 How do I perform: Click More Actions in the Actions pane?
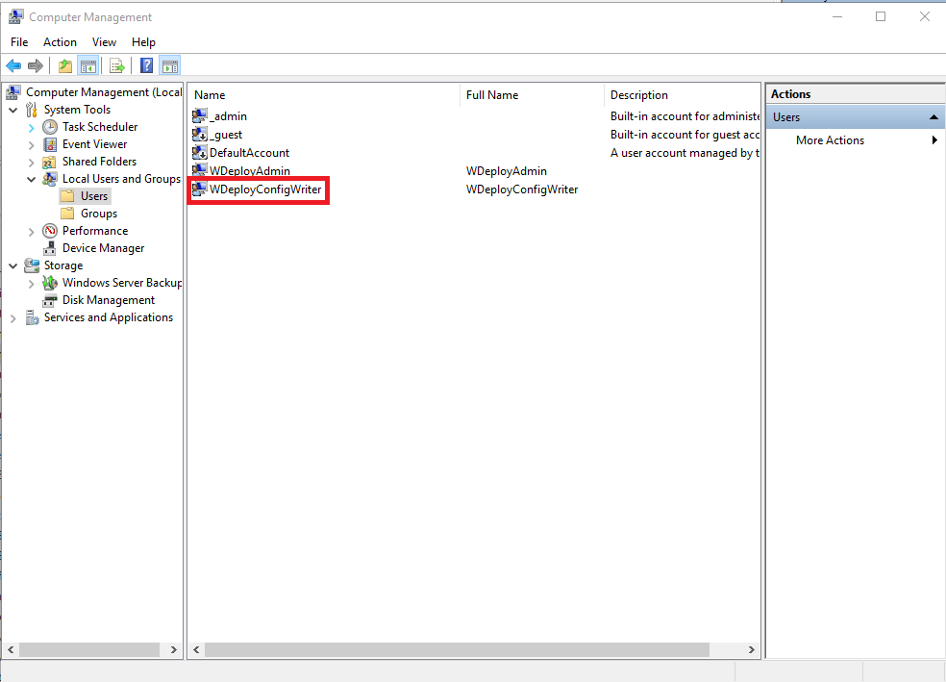(x=830, y=140)
